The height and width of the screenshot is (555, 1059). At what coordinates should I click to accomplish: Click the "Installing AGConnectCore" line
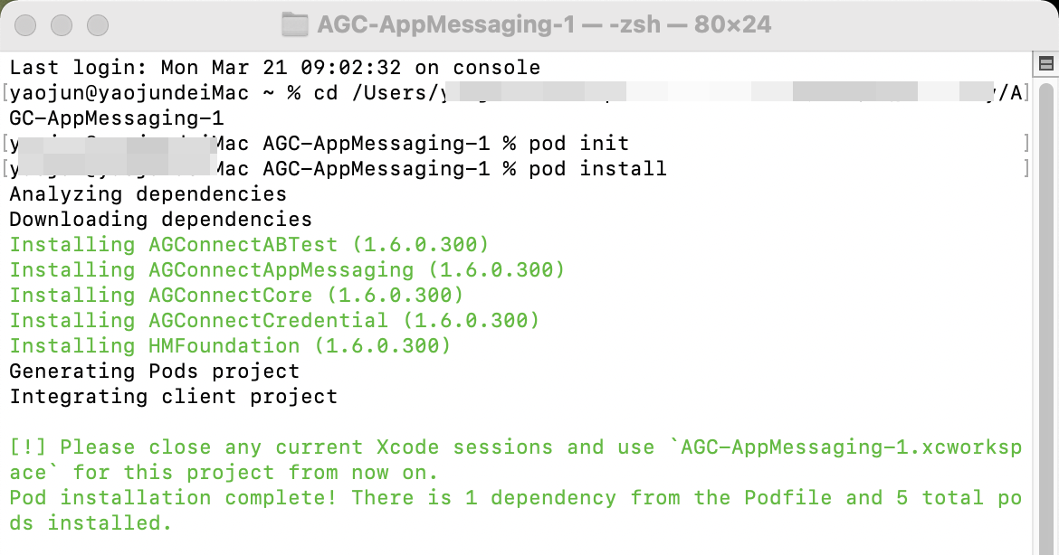point(236,296)
